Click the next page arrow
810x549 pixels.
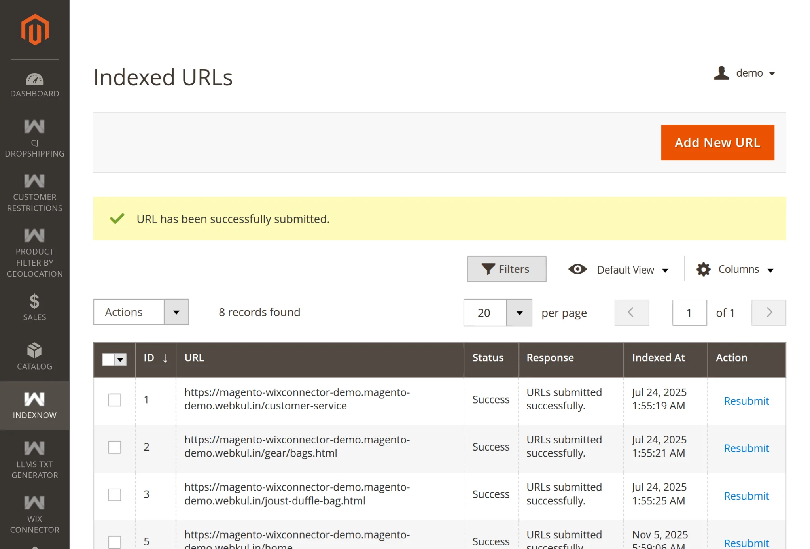tap(768, 313)
